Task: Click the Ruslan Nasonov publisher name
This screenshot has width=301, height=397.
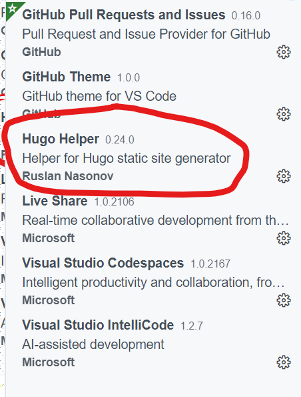Action: (x=68, y=176)
